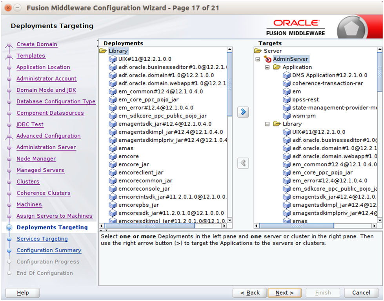Click the cube icon beside em_sdkcore_ppc_public_pojo_jar in Deployments
The width and height of the screenshot is (384, 301).
tap(113, 116)
